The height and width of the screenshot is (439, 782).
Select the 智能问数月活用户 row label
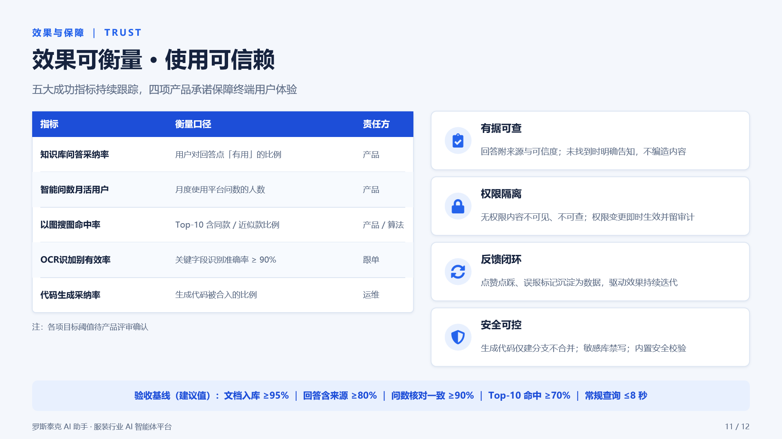tap(75, 189)
